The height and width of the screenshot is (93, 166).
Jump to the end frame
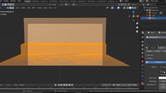(x=72, y=85)
